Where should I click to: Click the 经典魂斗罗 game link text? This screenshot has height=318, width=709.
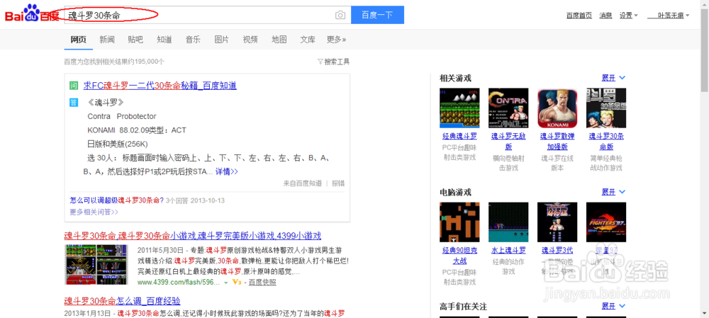[459, 136]
